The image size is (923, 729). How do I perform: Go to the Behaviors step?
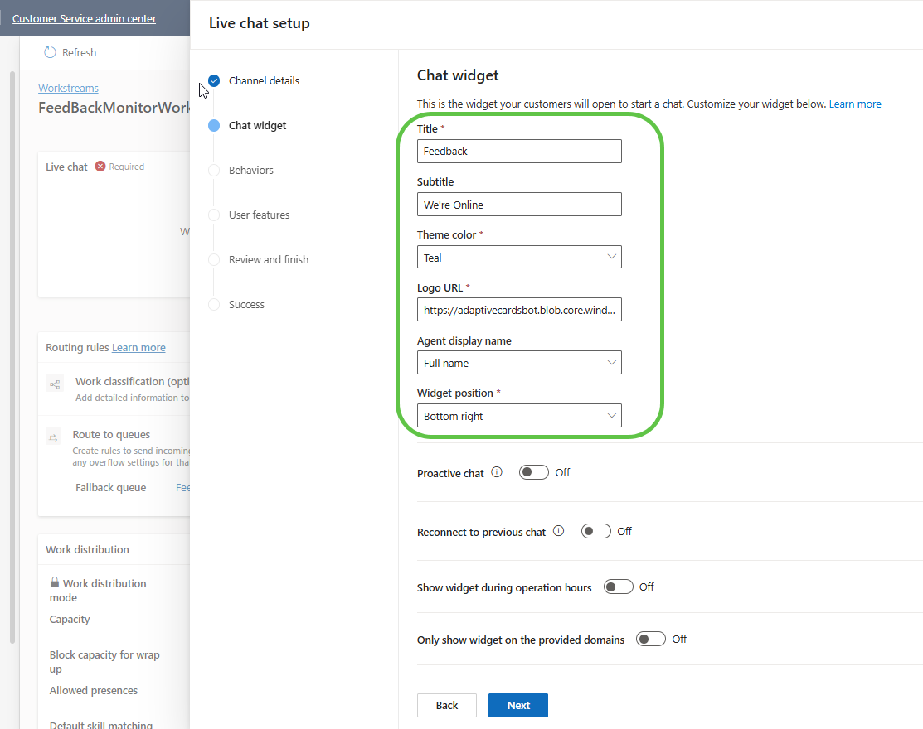250,170
